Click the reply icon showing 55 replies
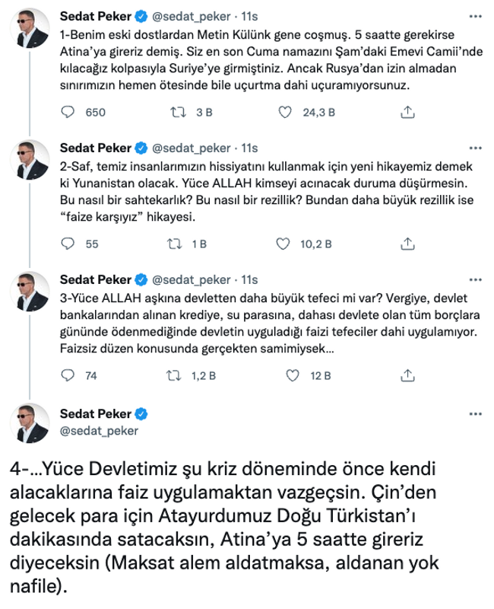This screenshot has width=494, height=609. (68, 244)
